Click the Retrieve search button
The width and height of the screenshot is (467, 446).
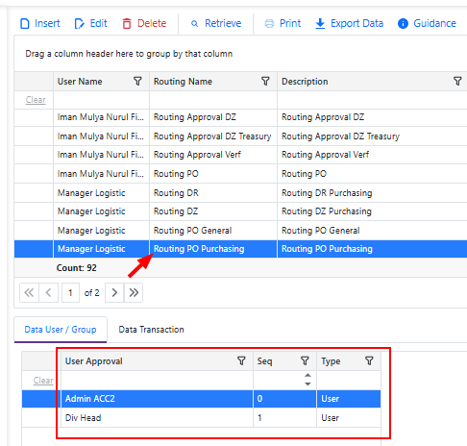point(216,23)
